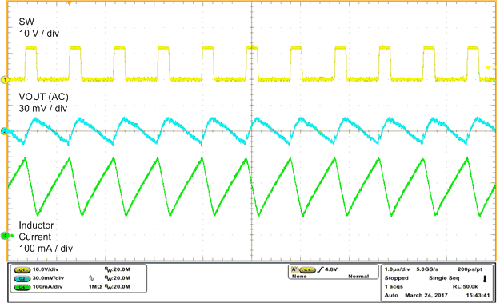Screen dimensions: 500x303
Task: Click the '30 mV / div' annotation
Action: (x=43, y=108)
